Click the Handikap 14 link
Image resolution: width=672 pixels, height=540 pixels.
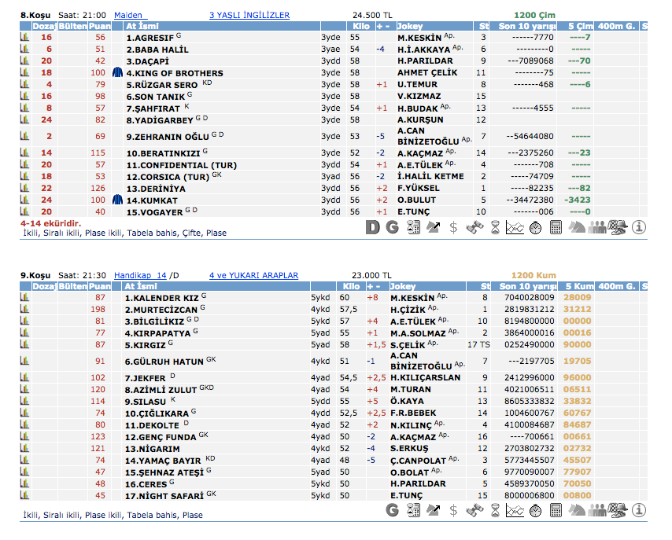click(x=140, y=276)
